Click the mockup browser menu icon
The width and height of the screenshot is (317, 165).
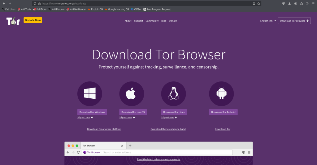(249, 152)
